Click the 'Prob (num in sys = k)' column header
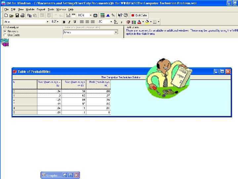Viewport: 238px width, 179px height. coord(49,84)
